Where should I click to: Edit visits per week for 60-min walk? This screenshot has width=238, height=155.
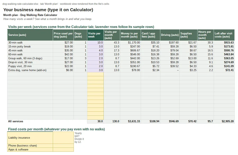tap(95, 55)
